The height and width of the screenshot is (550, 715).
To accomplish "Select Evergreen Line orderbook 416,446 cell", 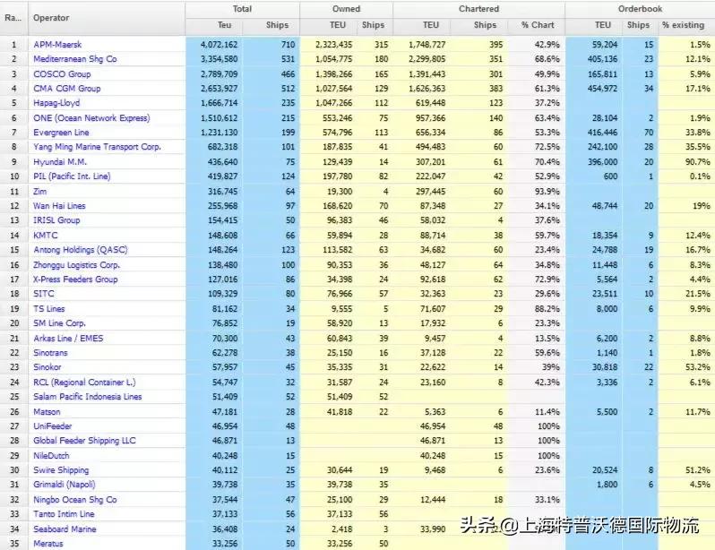I will pos(594,133).
